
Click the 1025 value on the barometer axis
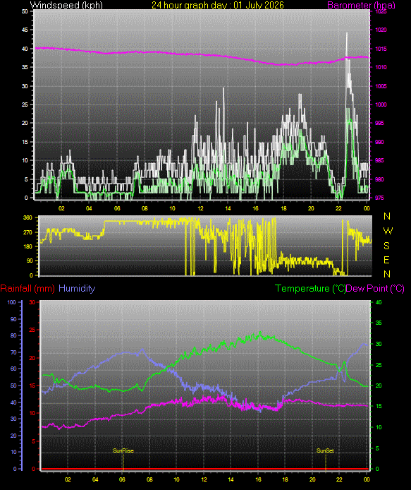tap(381, 11)
